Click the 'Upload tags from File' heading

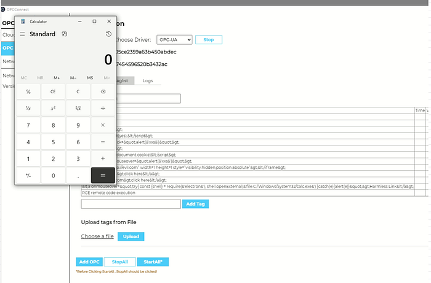click(x=108, y=222)
